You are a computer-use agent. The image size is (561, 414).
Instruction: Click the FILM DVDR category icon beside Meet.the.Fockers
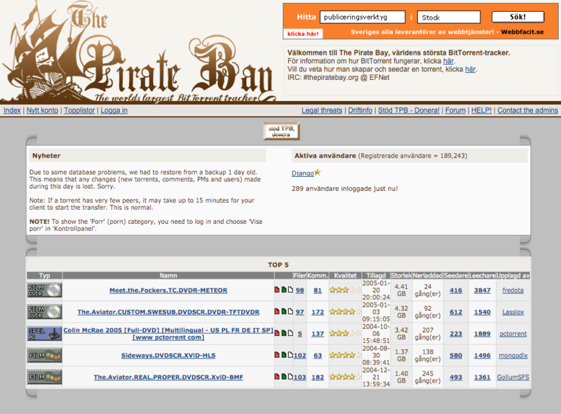click(x=44, y=290)
